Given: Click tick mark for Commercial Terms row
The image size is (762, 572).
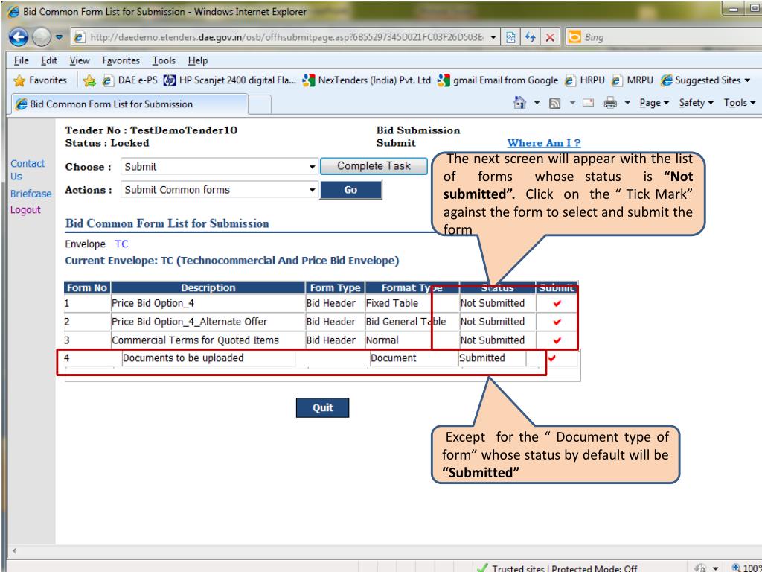Looking at the screenshot, I should tap(557, 340).
